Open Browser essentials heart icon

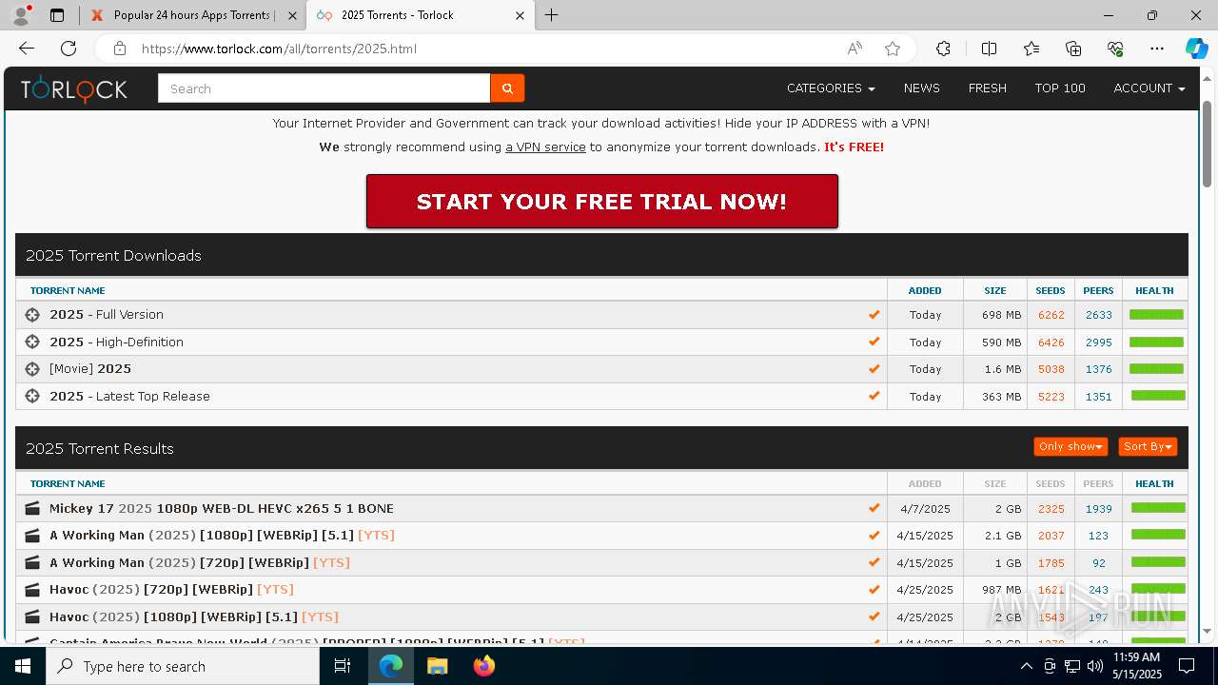[1115, 49]
